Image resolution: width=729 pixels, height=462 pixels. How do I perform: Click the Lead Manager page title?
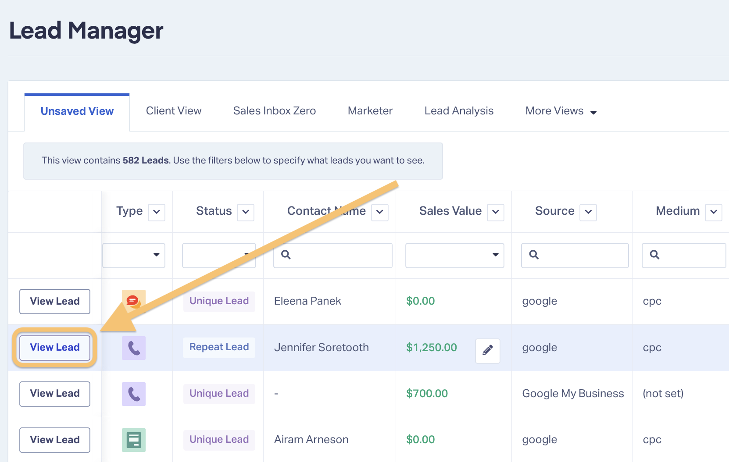coord(86,31)
